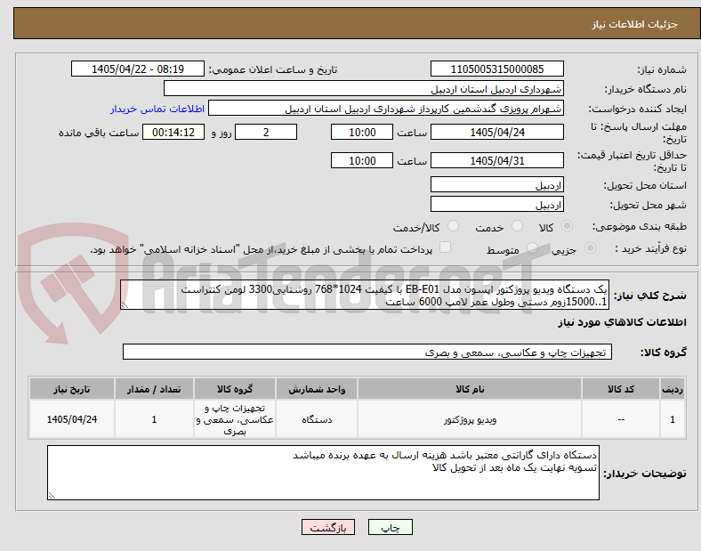The height and width of the screenshot is (551, 701).
Task: Click the تاریخ نیاز column header
Action: [x=72, y=389]
